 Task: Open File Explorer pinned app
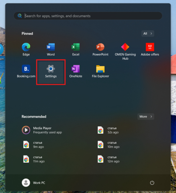(x=100, y=71)
